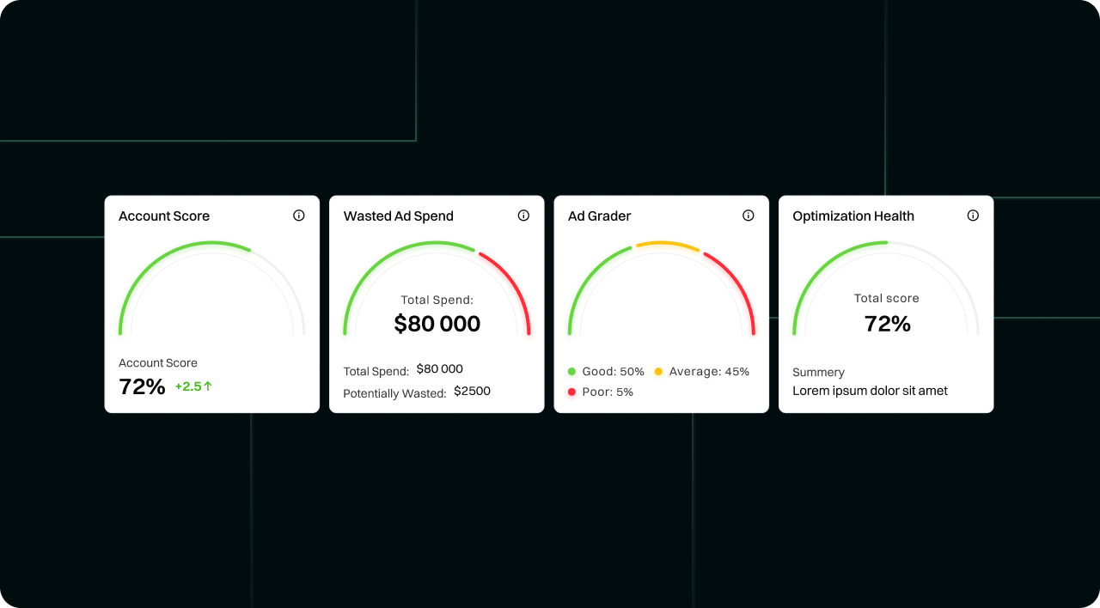This screenshot has width=1100, height=608.
Task: Click the 72% Total score value
Action: pyautogui.click(x=887, y=324)
